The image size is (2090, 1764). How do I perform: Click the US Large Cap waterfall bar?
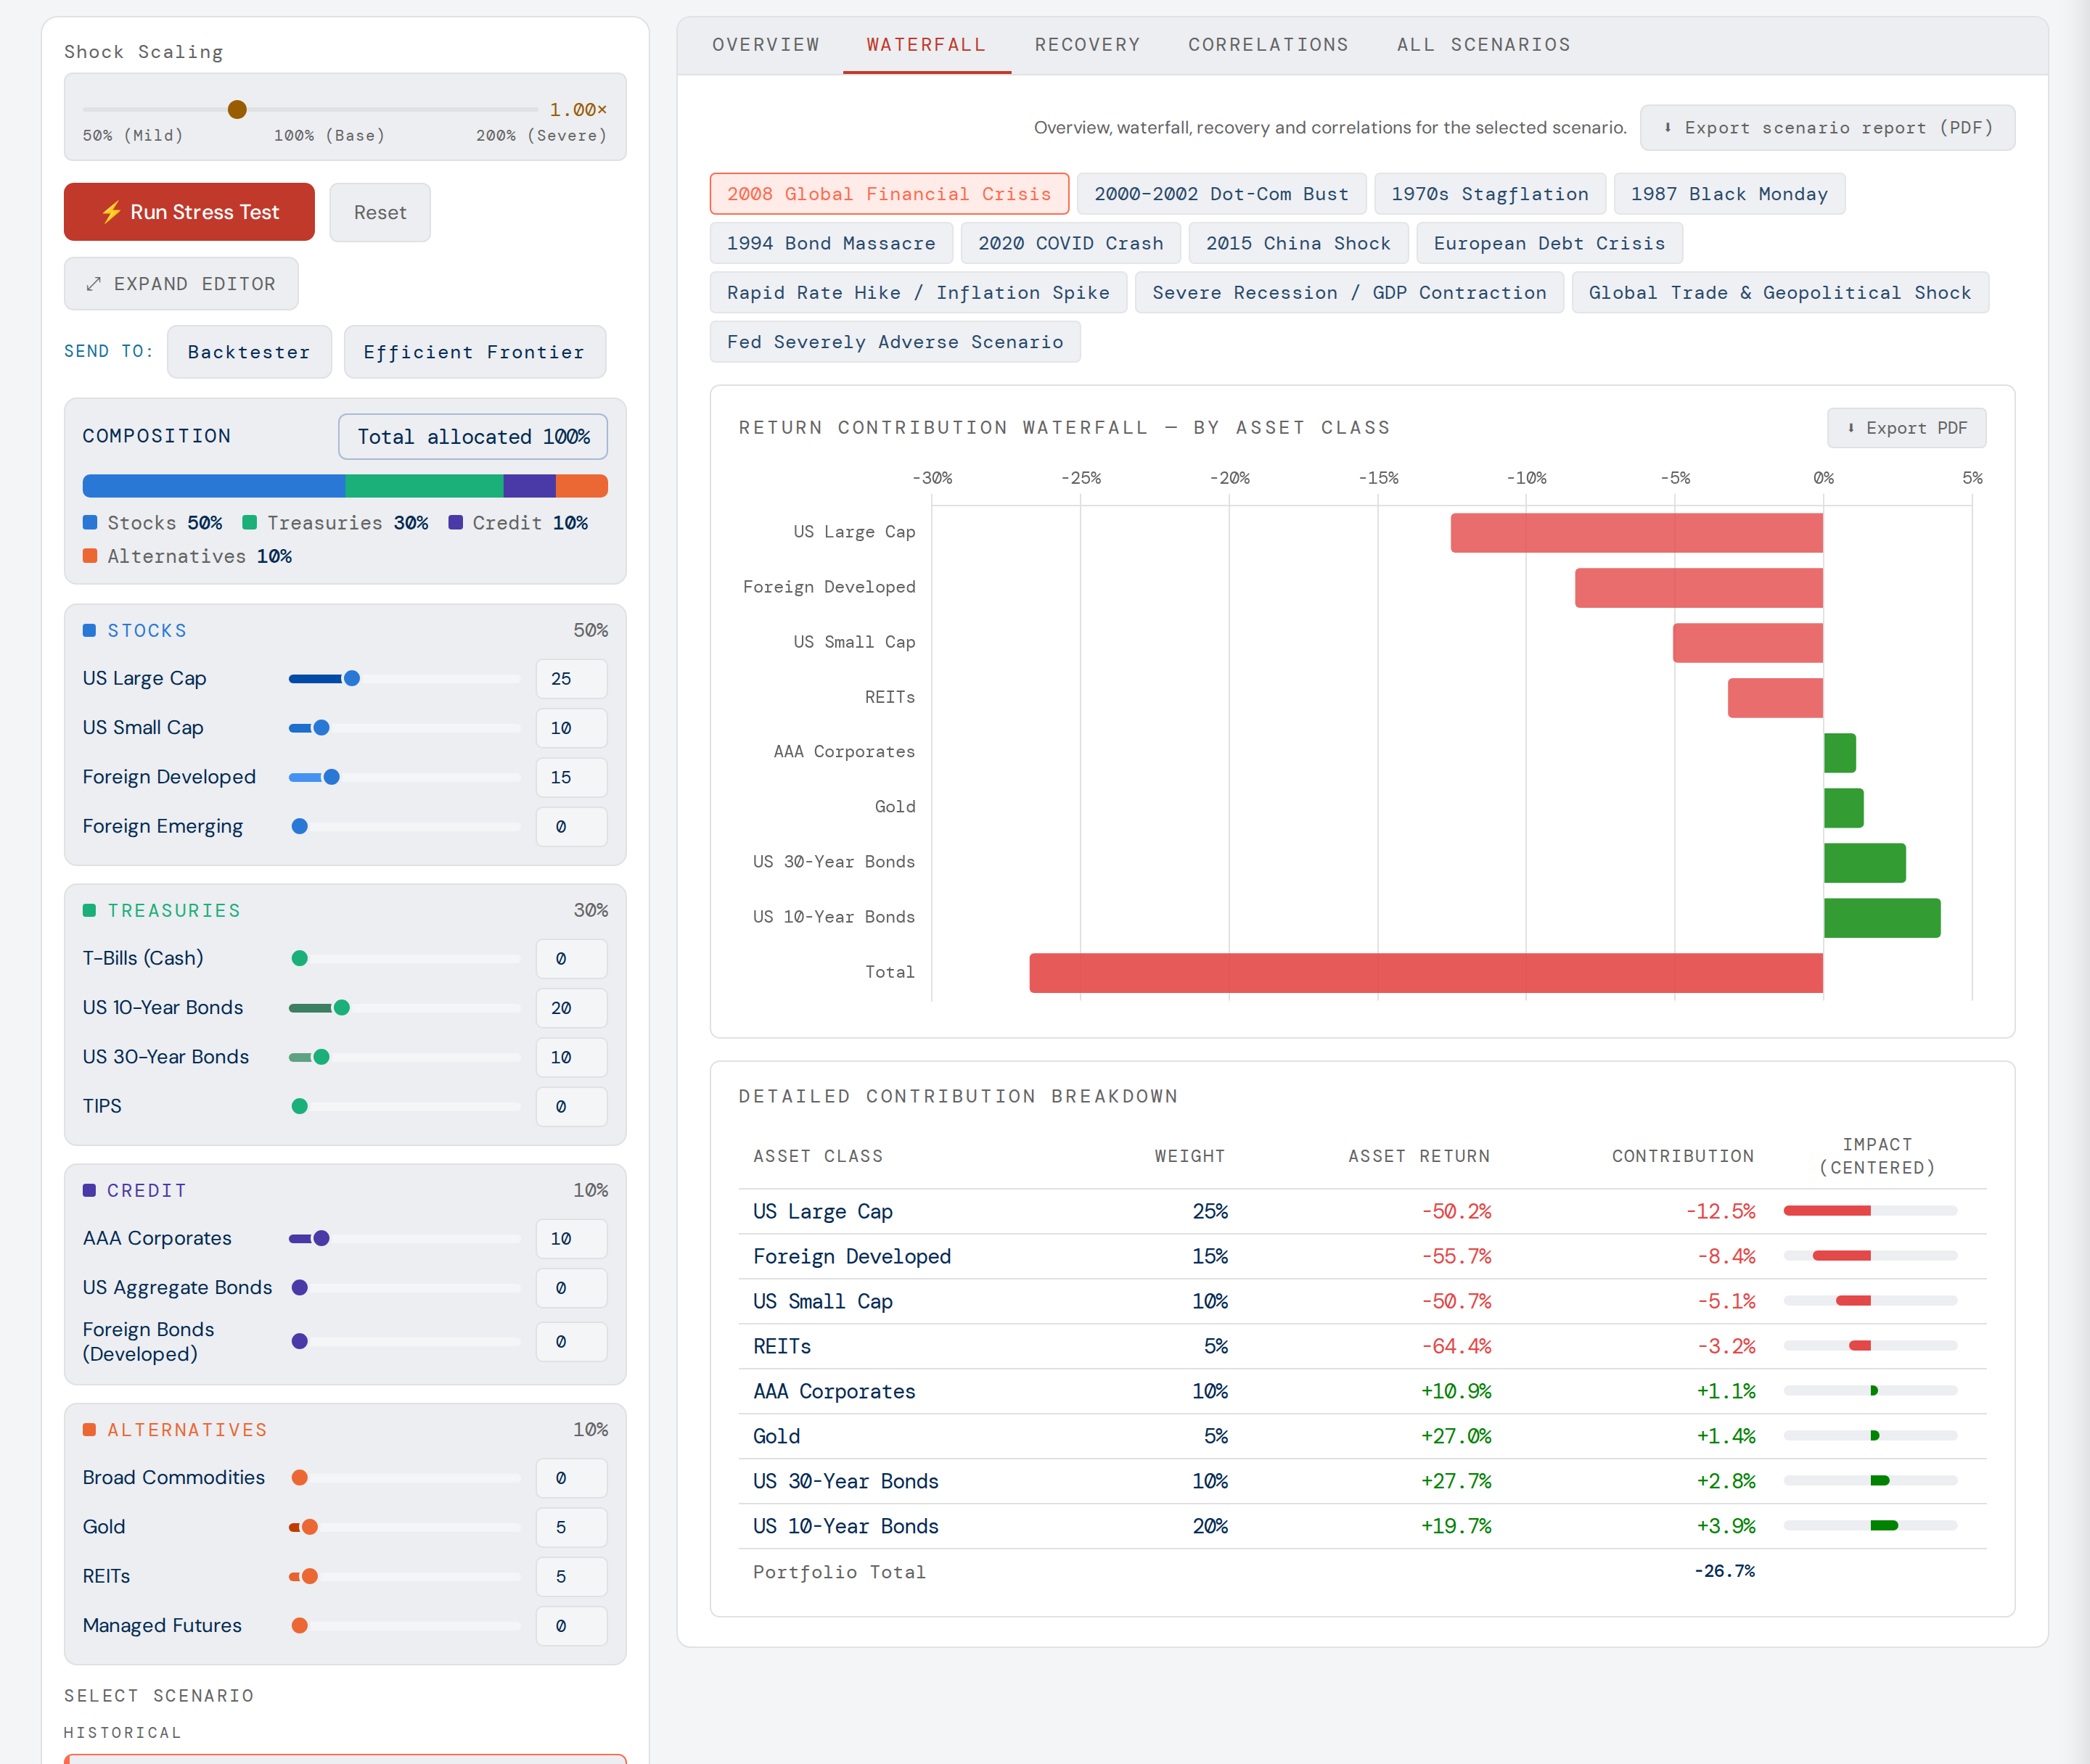pos(1636,533)
